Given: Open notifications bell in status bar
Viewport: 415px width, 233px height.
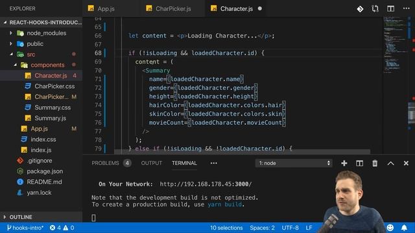Looking at the screenshot, I should point(404,227).
